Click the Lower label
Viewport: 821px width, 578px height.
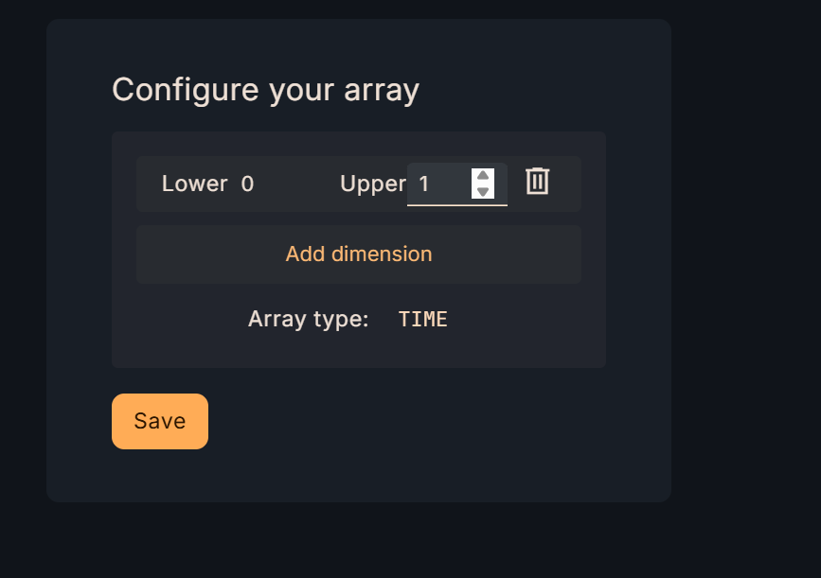click(194, 184)
